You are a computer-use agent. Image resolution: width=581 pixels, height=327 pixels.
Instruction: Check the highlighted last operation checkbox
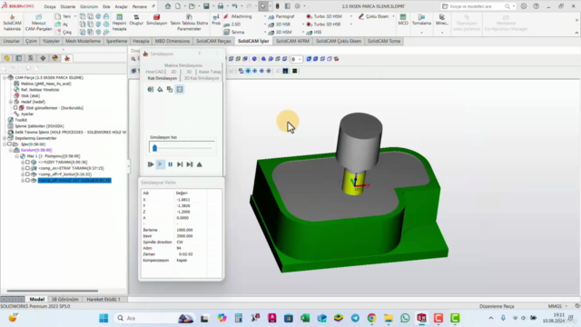point(27,180)
